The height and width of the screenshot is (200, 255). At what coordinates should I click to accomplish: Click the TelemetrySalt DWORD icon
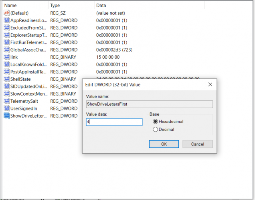click(7, 101)
